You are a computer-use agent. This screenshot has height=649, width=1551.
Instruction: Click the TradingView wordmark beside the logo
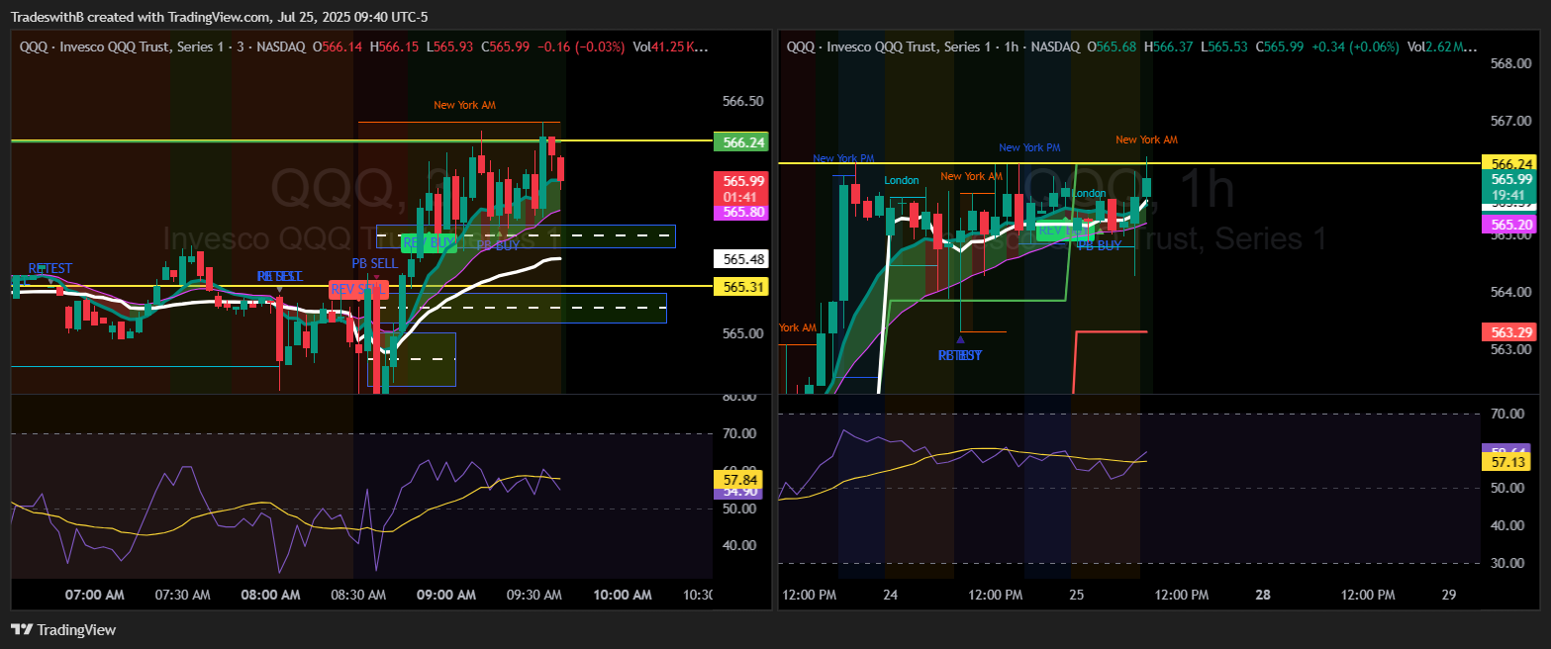(76, 630)
